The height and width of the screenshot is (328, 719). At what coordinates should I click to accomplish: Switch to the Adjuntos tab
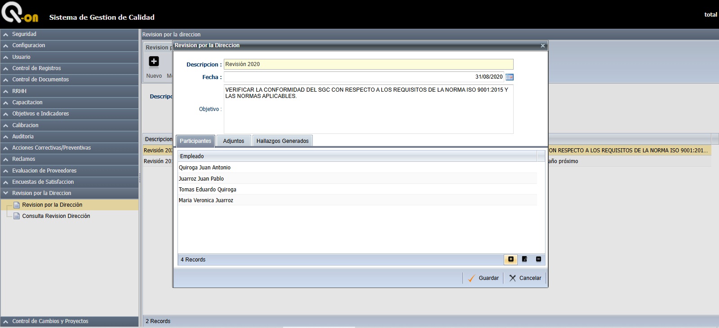click(x=234, y=141)
